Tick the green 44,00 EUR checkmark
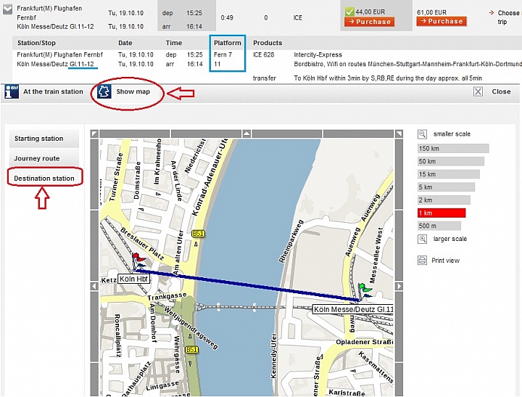 tap(349, 12)
